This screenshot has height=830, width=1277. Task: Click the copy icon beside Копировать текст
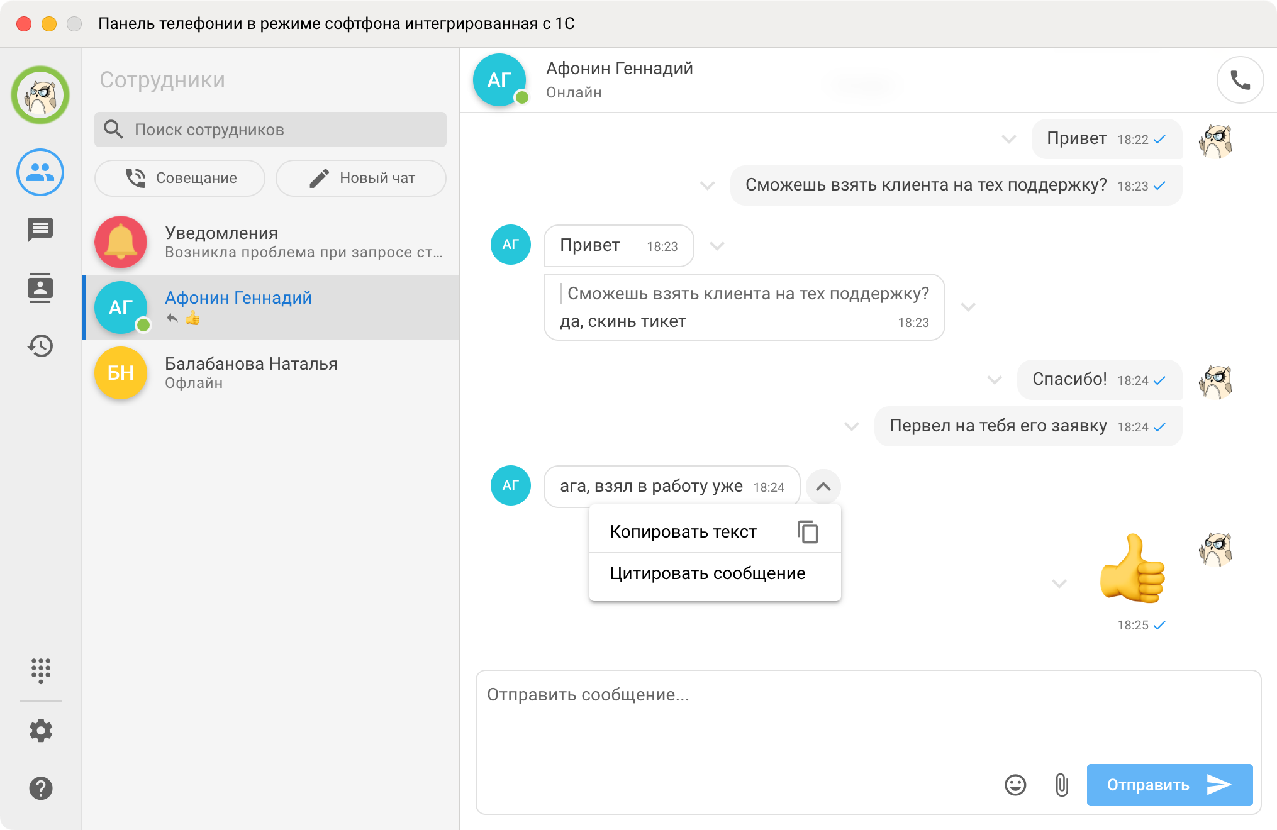808,532
